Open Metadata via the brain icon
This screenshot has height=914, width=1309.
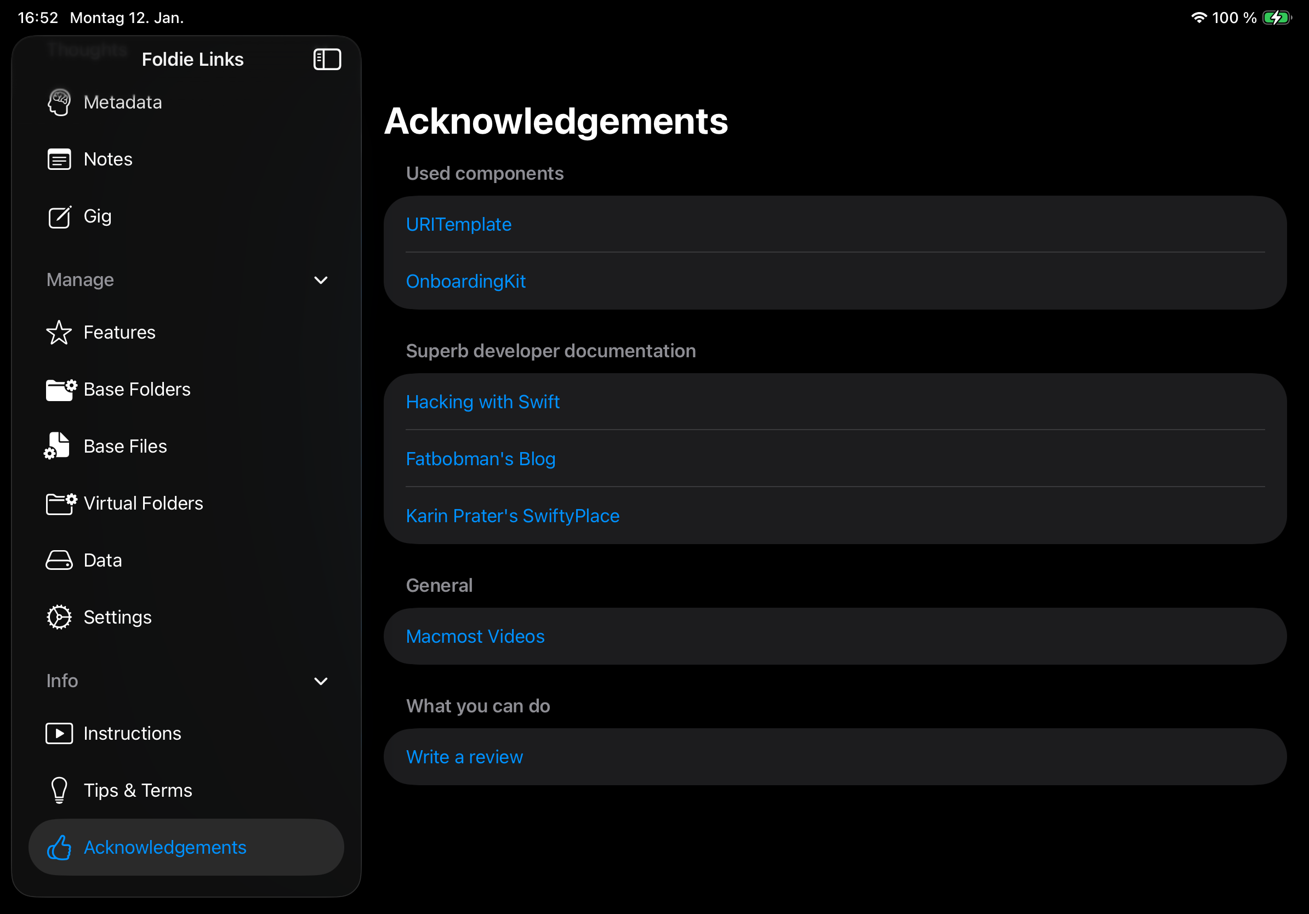coord(59,102)
